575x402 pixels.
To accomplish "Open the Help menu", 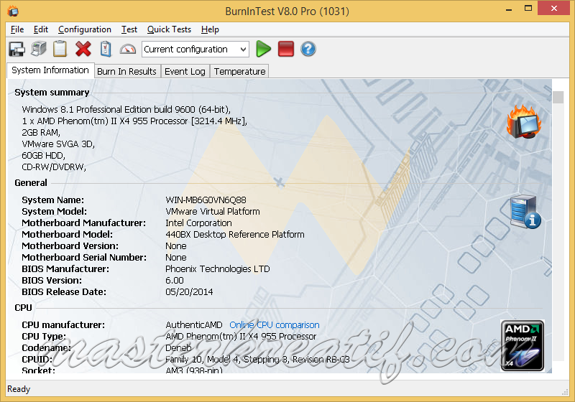I will coord(210,29).
